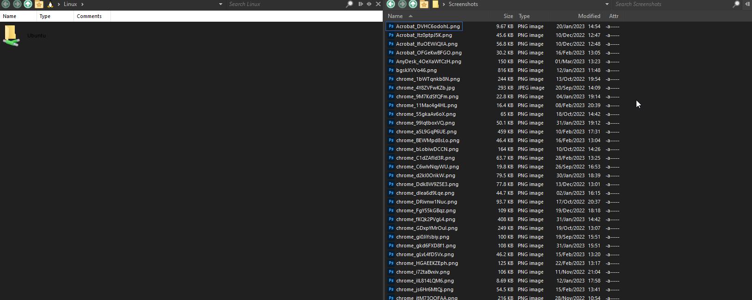Close the Linux pane with X icon
752x300 pixels.
[378, 4]
